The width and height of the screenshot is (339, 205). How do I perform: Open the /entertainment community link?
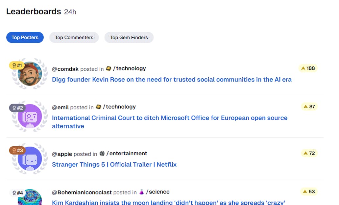click(127, 154)
